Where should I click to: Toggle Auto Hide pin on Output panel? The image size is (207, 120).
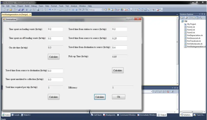coord(175,88)
